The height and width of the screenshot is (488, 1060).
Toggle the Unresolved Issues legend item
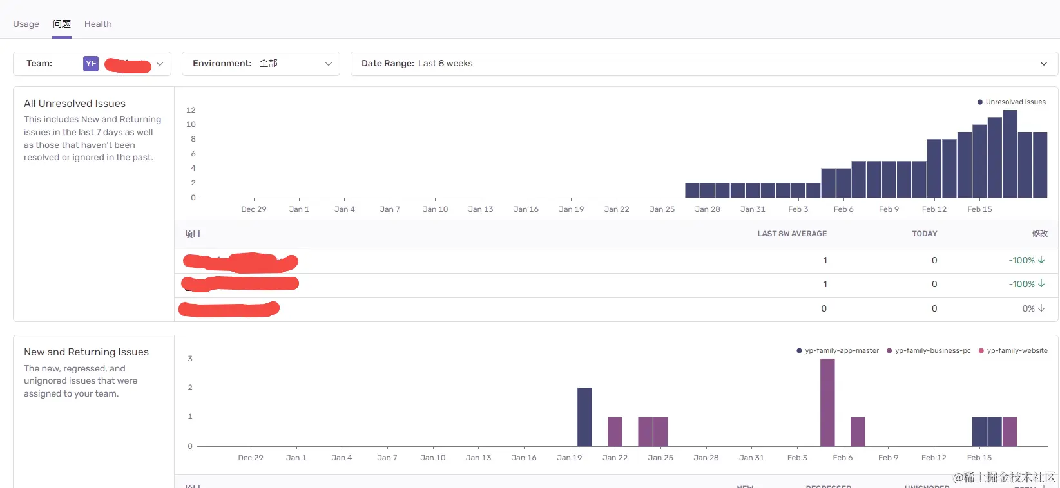pos(1012,102)
